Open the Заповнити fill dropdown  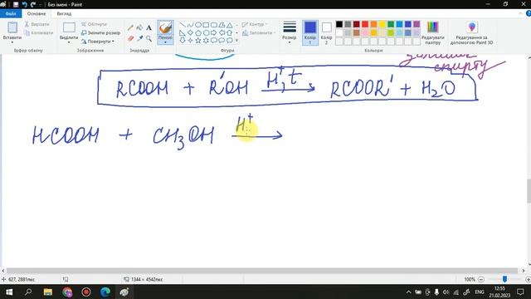(x=259, y=33)
